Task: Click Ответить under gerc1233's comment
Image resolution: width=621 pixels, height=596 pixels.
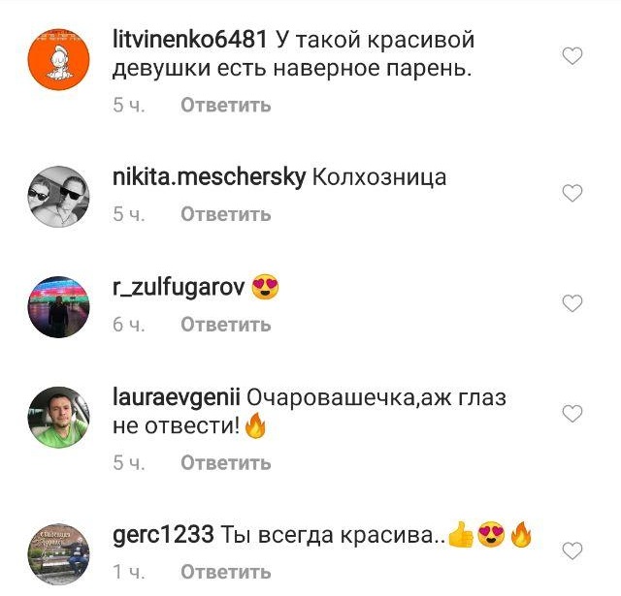Action: pos(226,572)
